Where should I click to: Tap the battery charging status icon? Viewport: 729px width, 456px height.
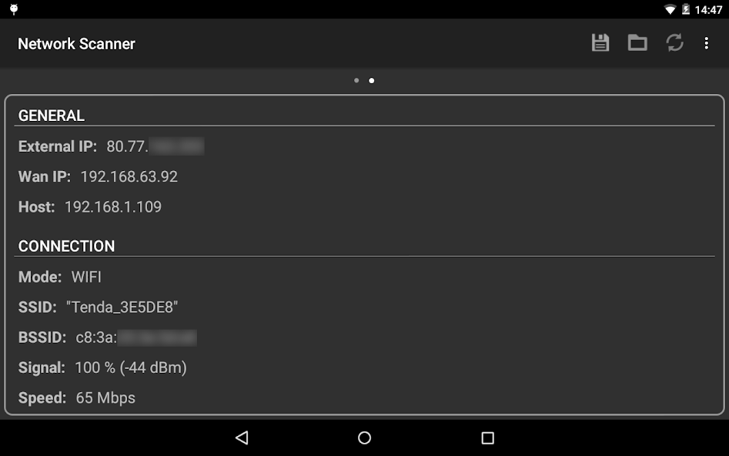pyautogui.click(x=685, y=9)
